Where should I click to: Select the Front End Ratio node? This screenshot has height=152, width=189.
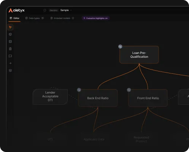click(148, 98)
